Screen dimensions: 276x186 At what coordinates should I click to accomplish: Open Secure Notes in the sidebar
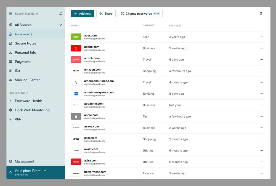[25, 43]
